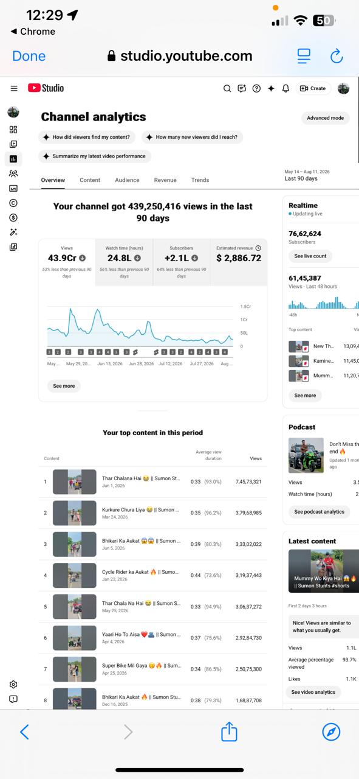Select the Watch time (hours) metric card
The width and height of the screenshot is (359, 779).
[124, 262]
